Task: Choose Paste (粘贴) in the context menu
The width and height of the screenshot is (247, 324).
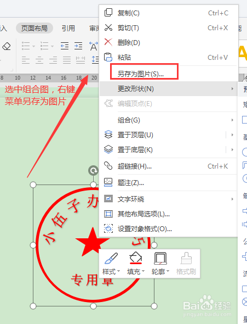Action: click(169, 57)
